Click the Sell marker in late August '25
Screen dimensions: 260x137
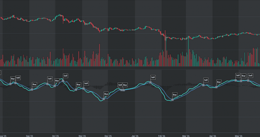[18, 78]
